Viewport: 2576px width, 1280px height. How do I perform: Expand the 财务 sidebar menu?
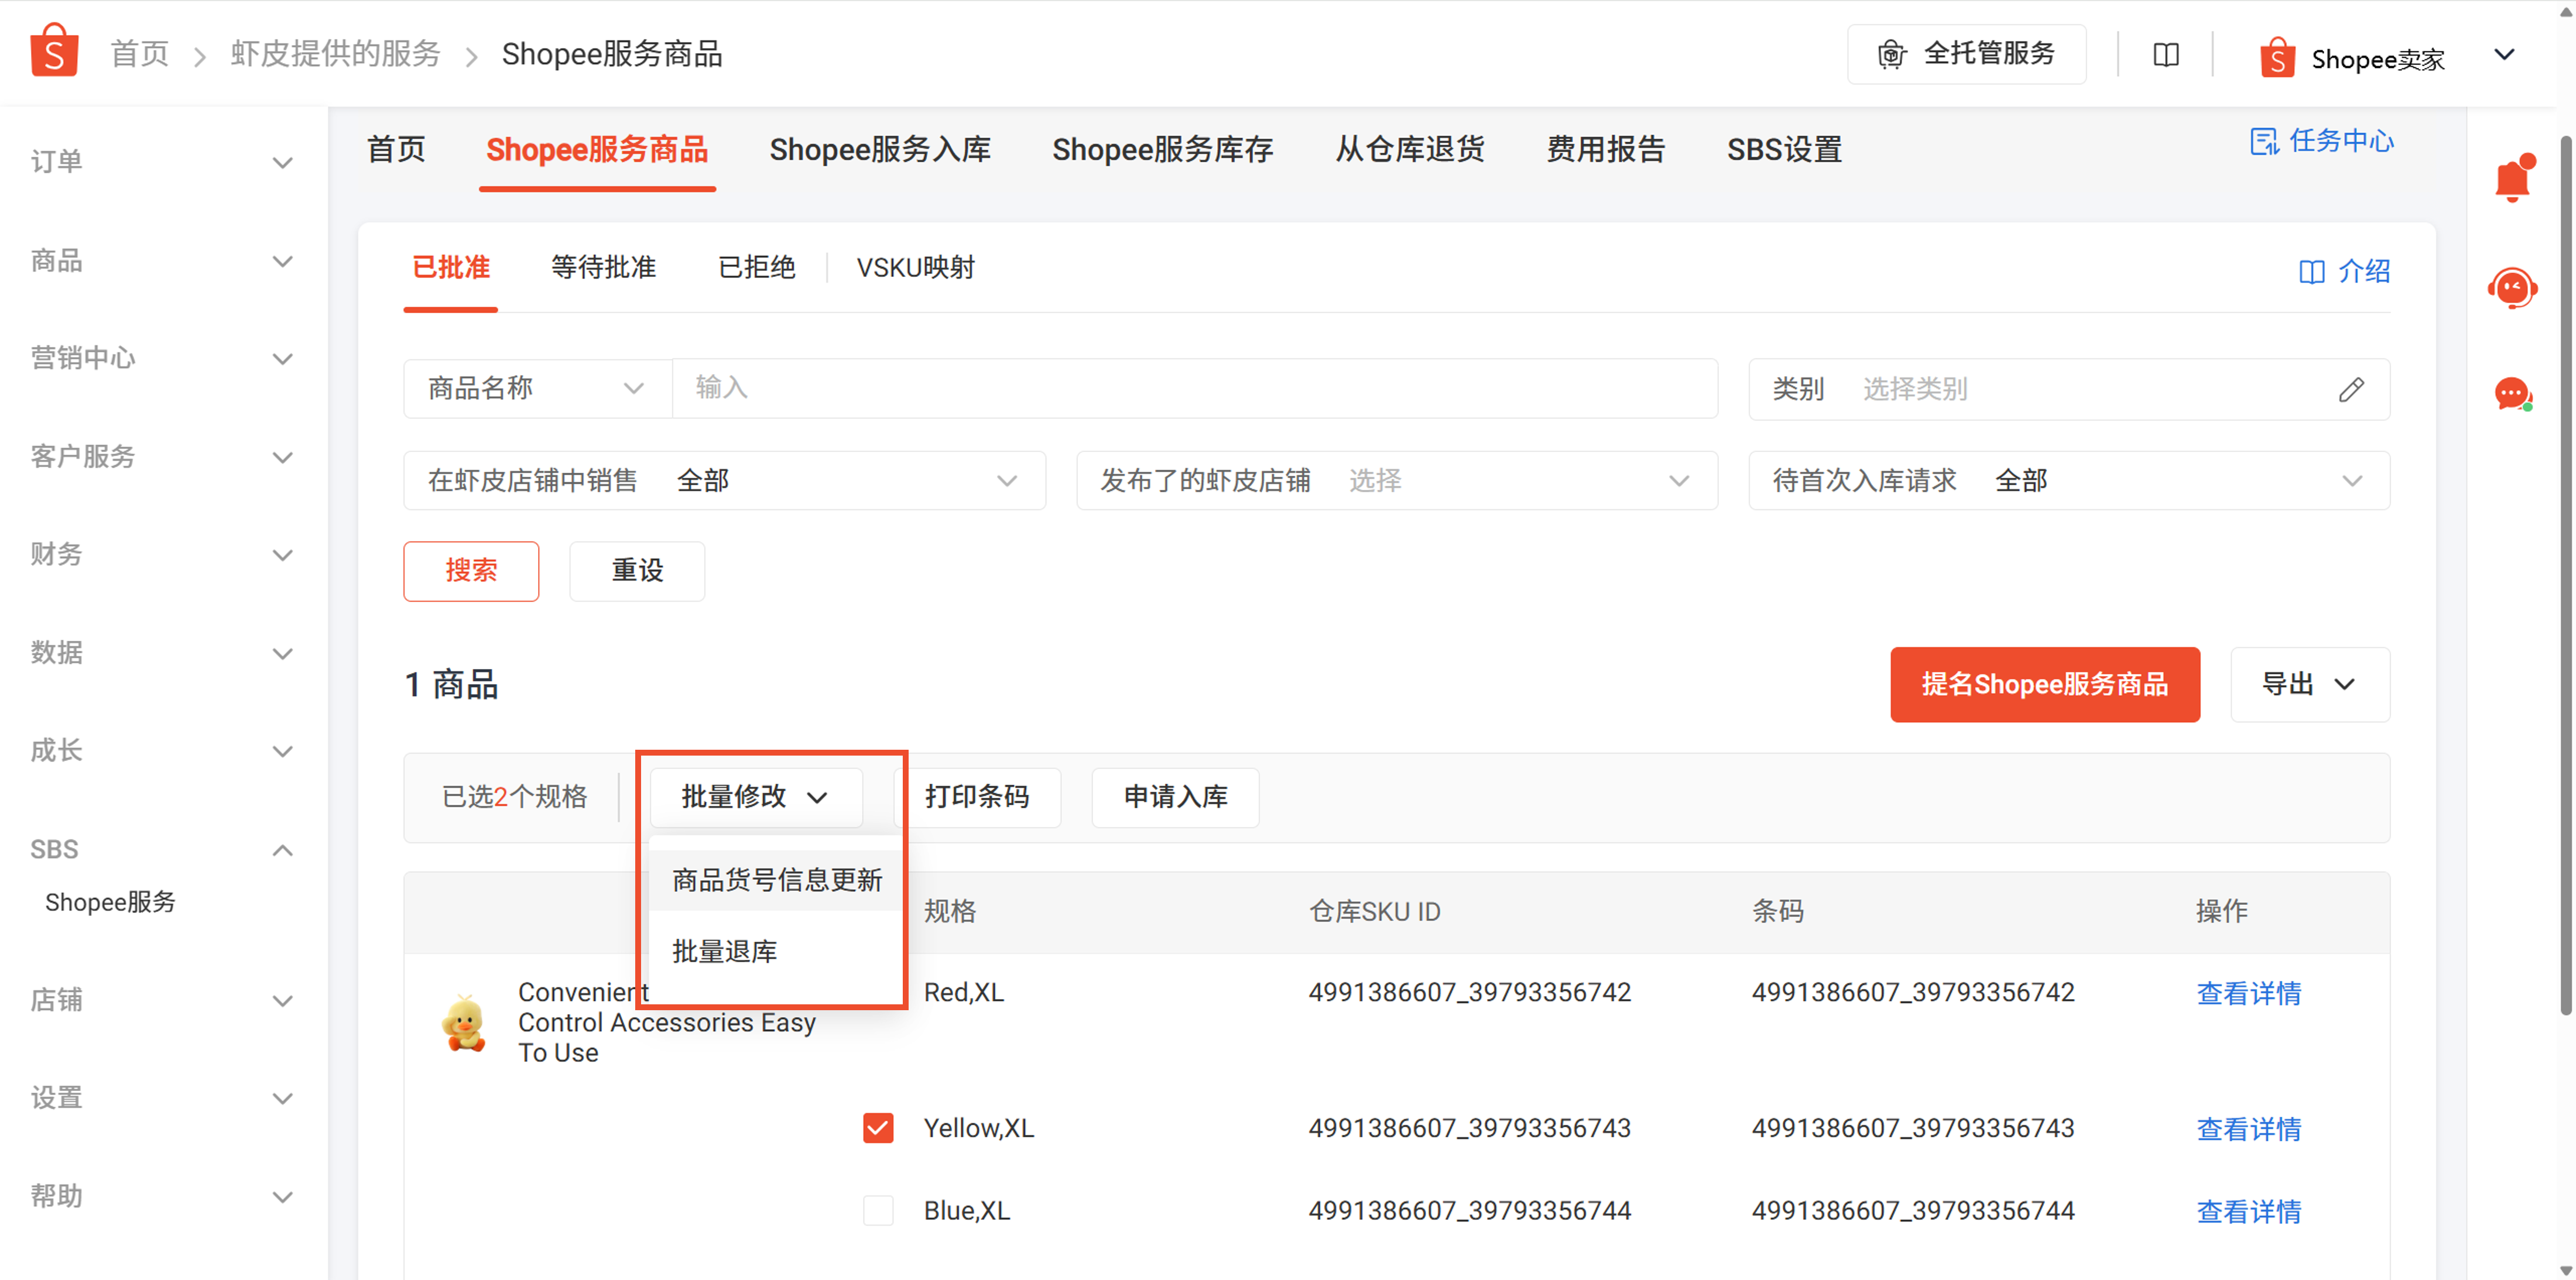(x=164, y=554)
